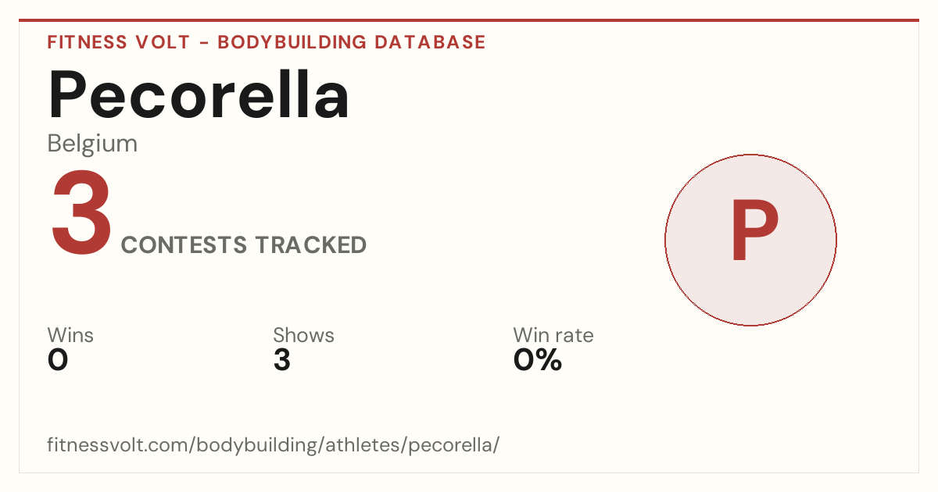Click the Wins value of 0
This screenshot has width=938, height=492.
coord(58,360)
